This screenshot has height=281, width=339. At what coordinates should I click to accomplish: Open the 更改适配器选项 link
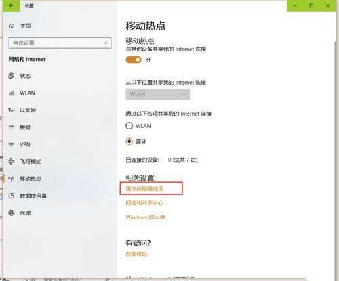click(144, 188)
